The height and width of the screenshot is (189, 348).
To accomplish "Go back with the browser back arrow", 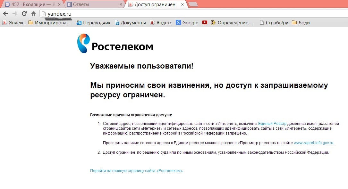I will [x=6, y=14].
